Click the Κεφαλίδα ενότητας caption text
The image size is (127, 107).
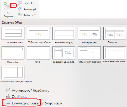64,42
